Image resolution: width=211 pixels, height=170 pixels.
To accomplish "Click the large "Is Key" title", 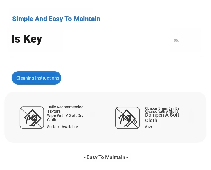I will point(27,39).
